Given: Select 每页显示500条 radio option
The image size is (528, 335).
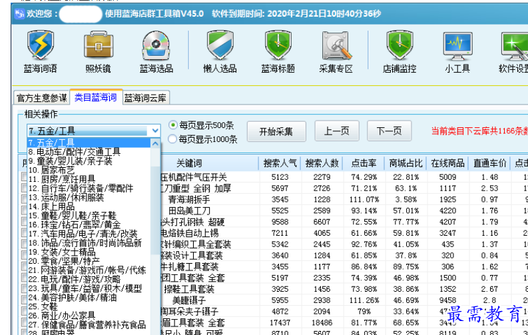Looking at the screenshot, I should (173, 125).
